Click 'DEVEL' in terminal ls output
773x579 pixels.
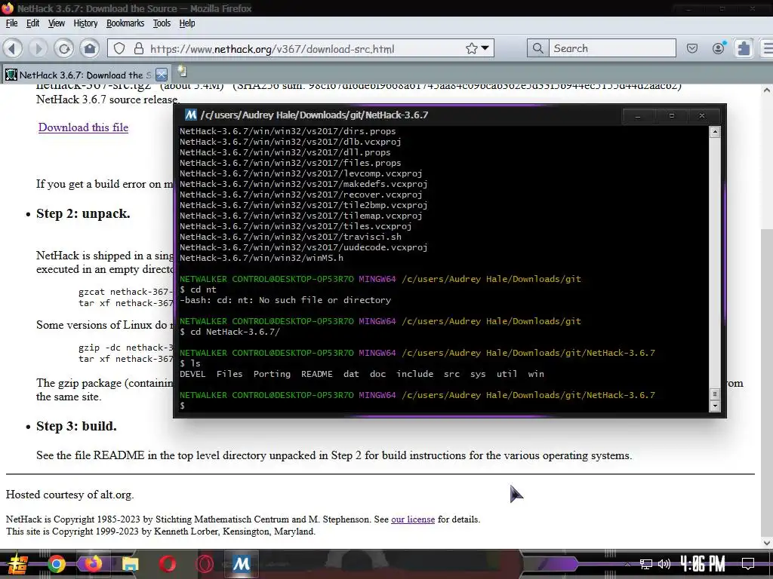coord(192,374)
